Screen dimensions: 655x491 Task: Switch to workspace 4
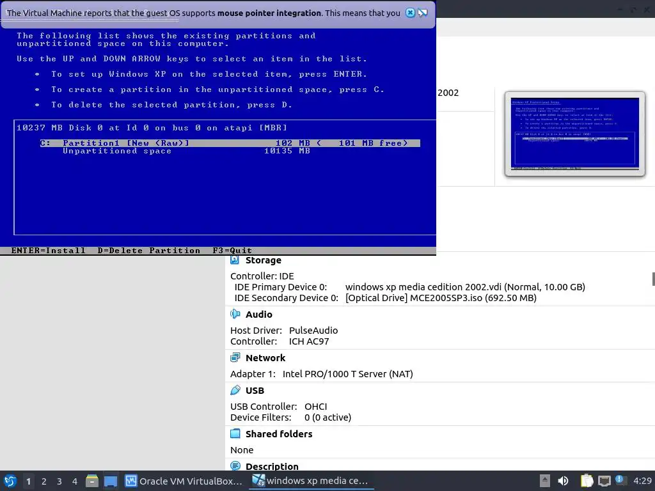(x=75, y=481)
